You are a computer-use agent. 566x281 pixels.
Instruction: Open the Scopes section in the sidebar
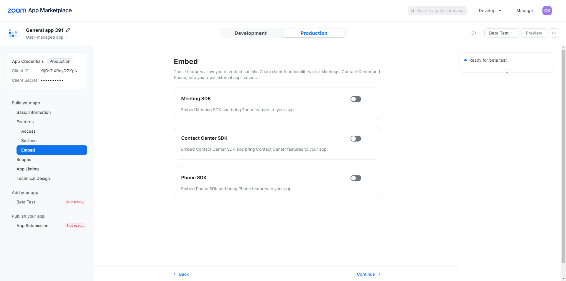point(24,160)
